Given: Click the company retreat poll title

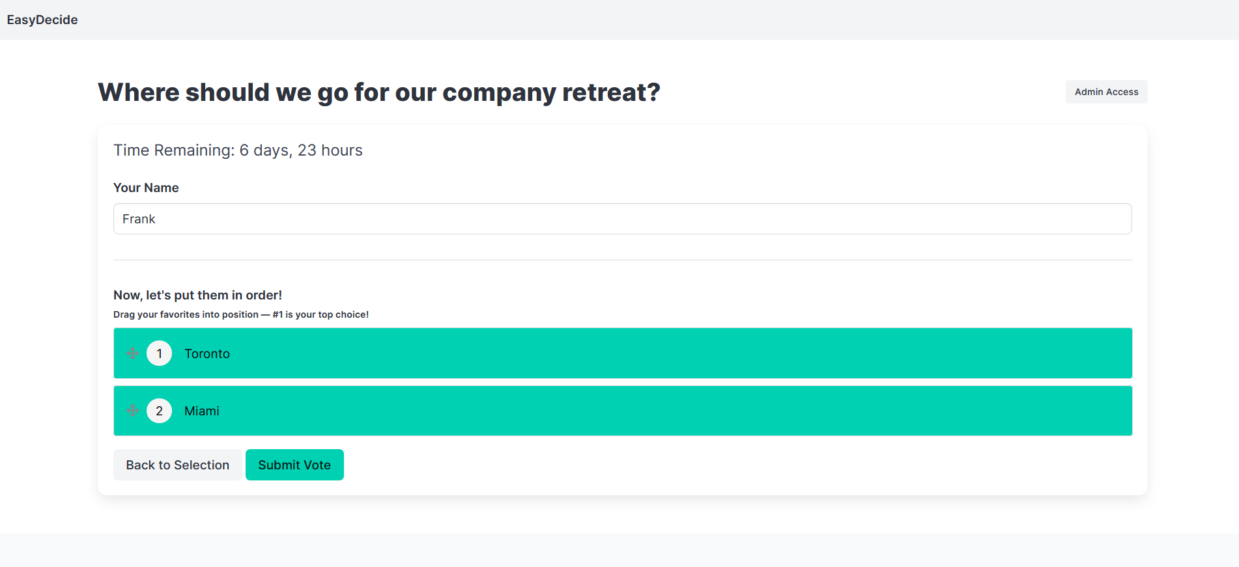Looking at the screenshot, I should 379,92.
